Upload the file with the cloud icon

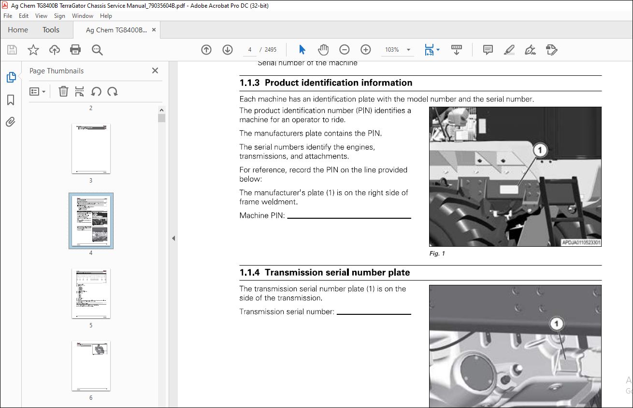pyautogui.click(x=54, y=50)
